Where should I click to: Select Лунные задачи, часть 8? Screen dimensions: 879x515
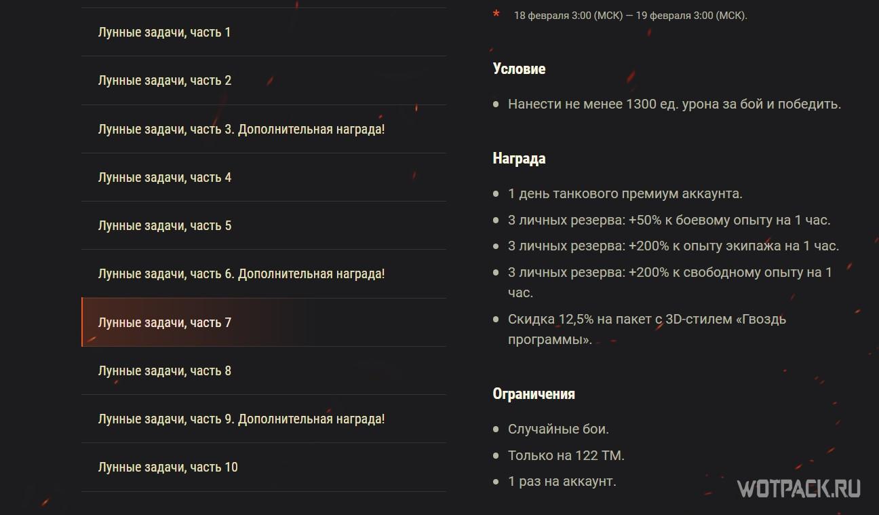[x=263, y=370]
